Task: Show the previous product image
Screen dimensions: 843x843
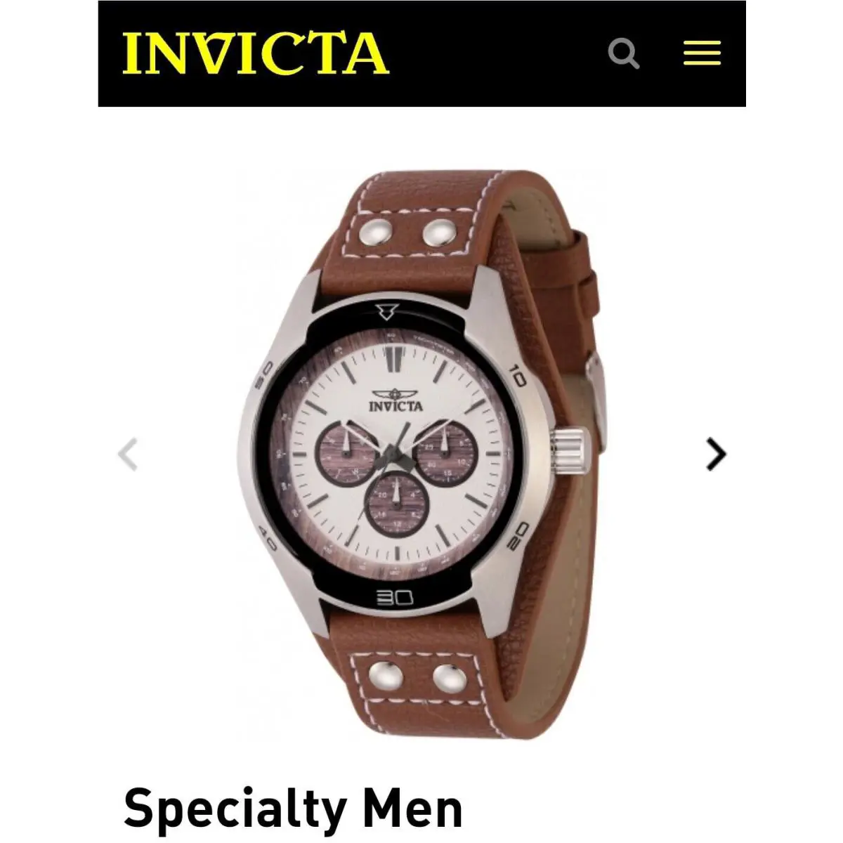Action: tap(128, 454)
